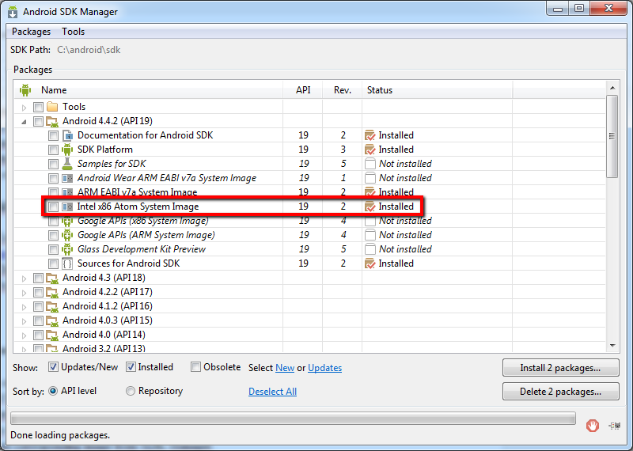
Task: Click the package list scroll down arrow
Action: (612, 346)
